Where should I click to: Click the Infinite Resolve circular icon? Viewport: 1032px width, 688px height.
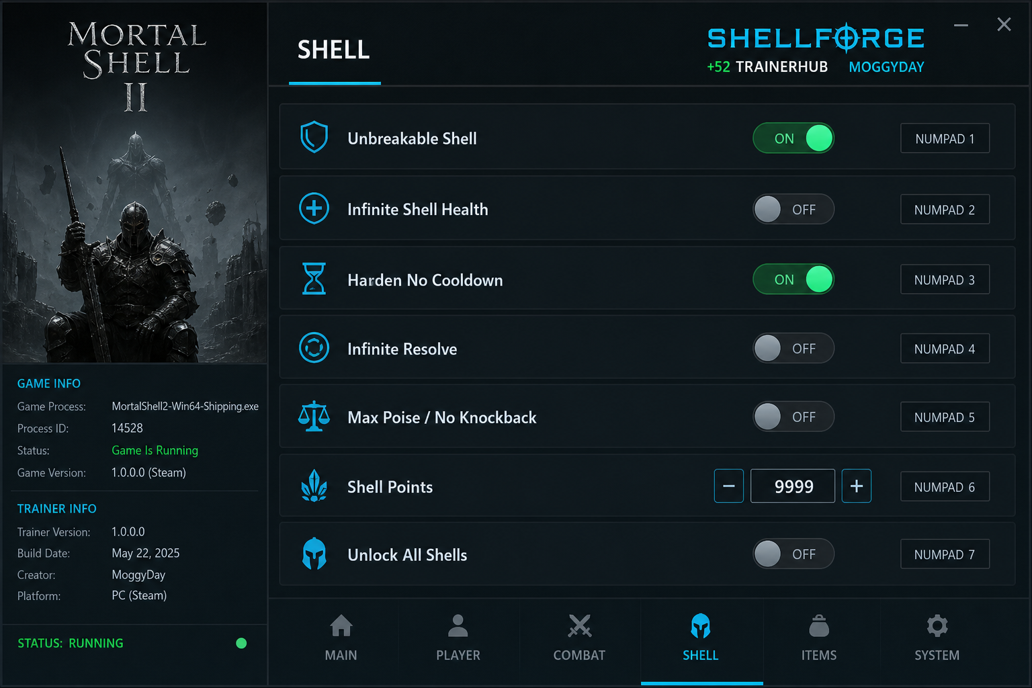pos(314,348)
